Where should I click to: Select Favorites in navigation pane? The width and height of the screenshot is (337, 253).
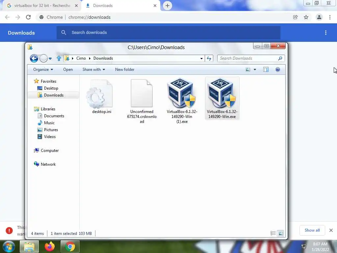pyautogui.click(x=45, y=81)
